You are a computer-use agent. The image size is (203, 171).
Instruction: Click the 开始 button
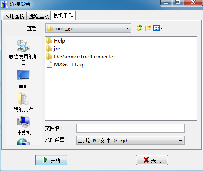51,160
